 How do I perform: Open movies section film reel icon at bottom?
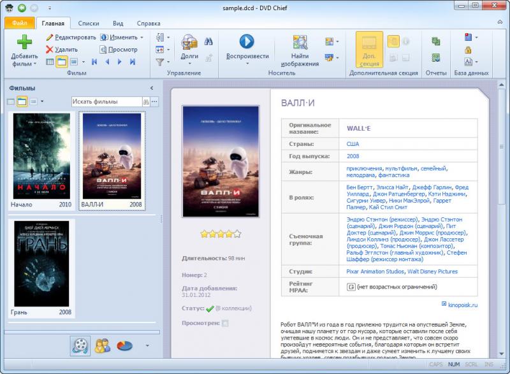[x=80, y=346]
